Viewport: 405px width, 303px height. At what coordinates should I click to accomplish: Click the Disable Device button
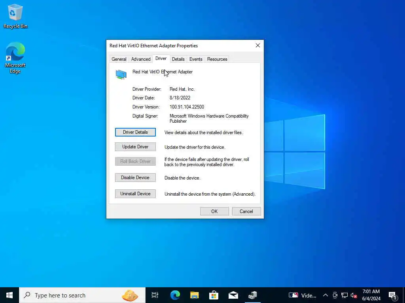pyautogui.click(x=135, y=178)
